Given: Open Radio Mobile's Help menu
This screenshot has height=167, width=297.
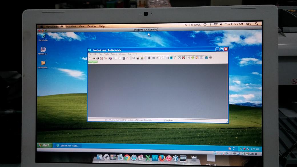Looking at the screenshot, I should coord(129,54).
